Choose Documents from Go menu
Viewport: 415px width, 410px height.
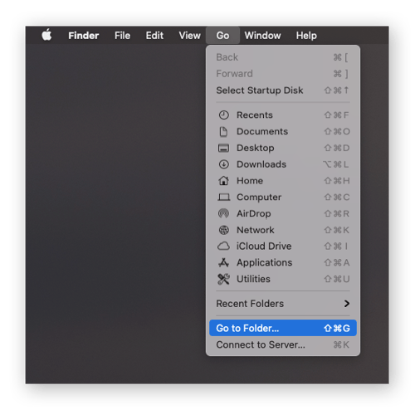click(x=283, y=131)
